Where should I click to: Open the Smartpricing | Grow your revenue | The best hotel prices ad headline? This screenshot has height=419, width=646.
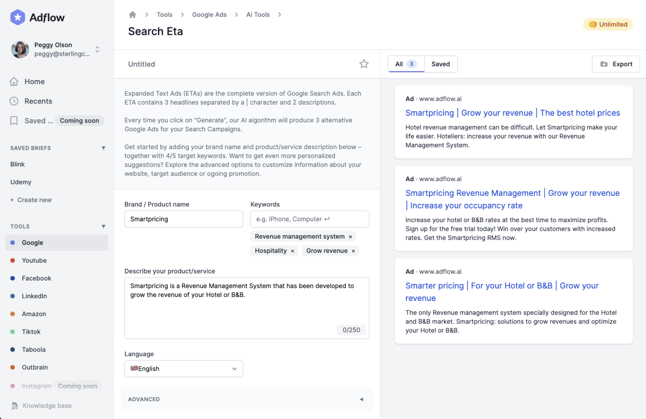click(513, 113)
